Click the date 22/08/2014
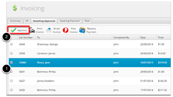173x97 pixels. (x=147, y=44)
